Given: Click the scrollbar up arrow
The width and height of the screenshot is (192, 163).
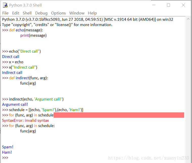Looking at the screenshot, I should tap(188, 19).
